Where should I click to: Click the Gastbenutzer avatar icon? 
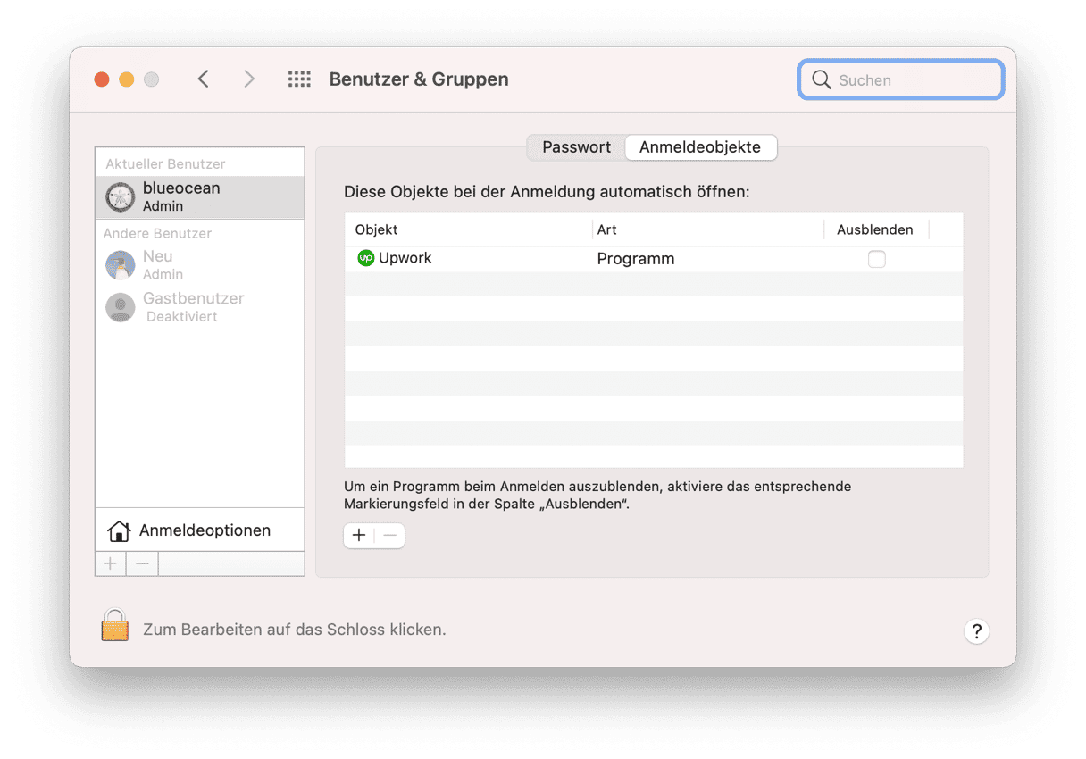coord(121,307)
